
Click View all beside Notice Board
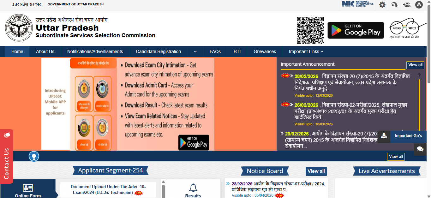pyautogui.click(x=316, y=171)
